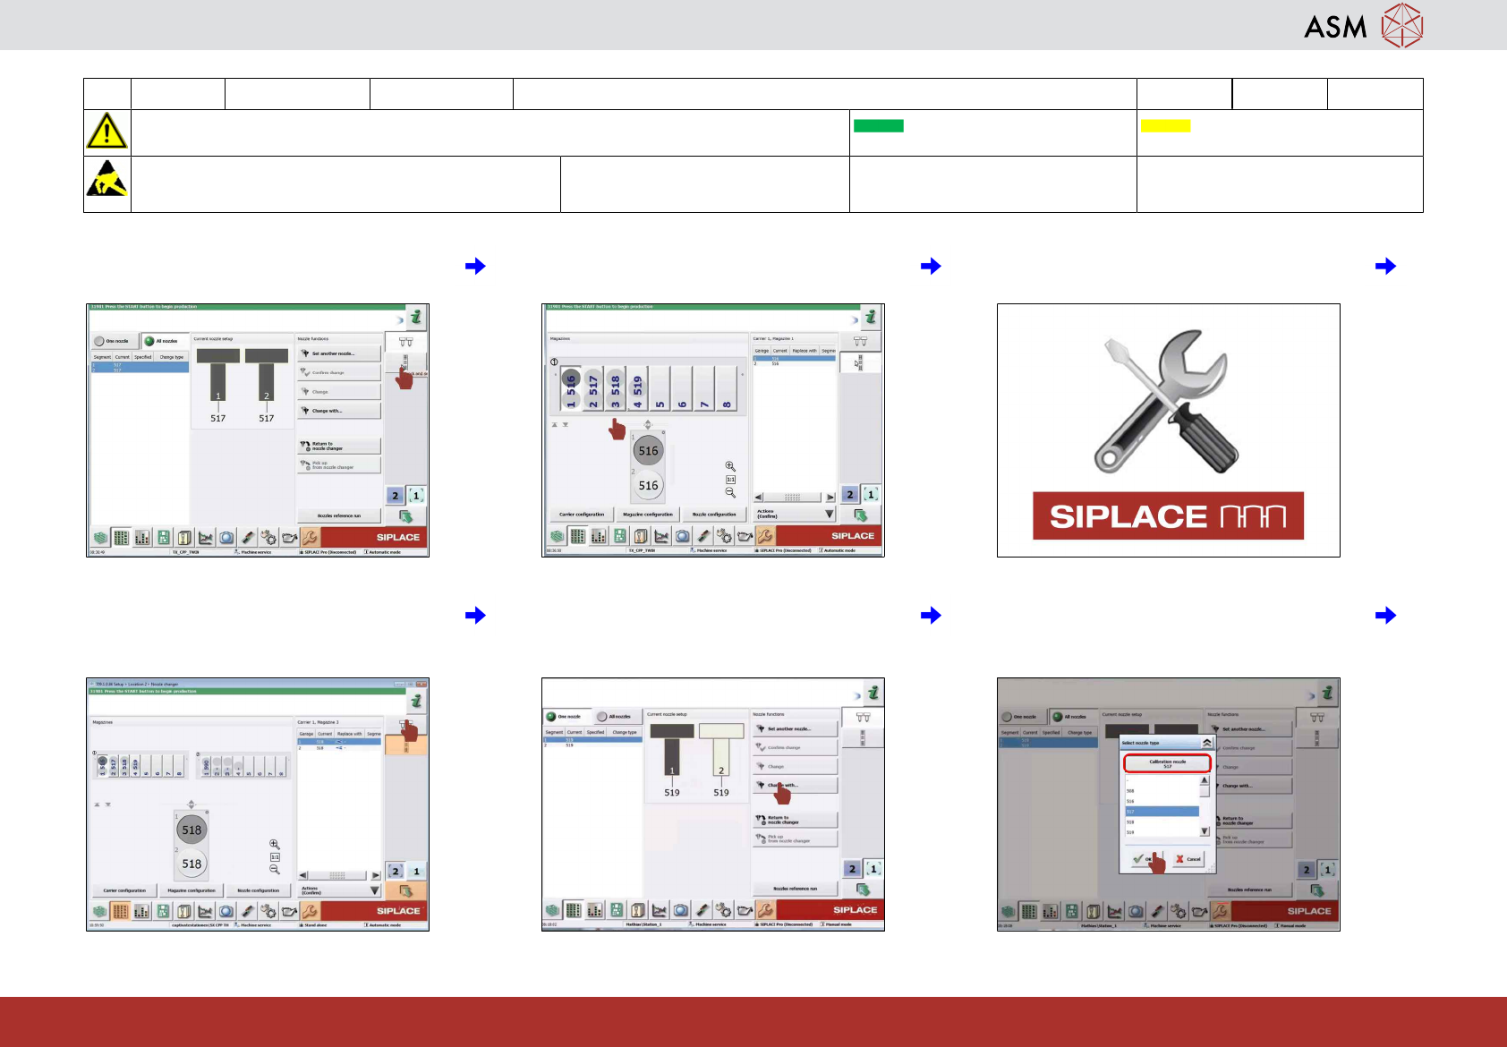Click the wrench service icon in 517 setup toolbar
This screenshot has height=1047, width=1507.
[x=310, y=538]
